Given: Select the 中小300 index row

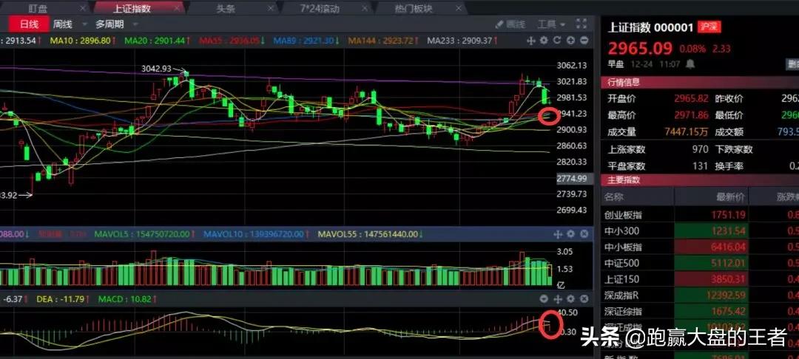Looking at the screenshot, I should pos(700,231).
